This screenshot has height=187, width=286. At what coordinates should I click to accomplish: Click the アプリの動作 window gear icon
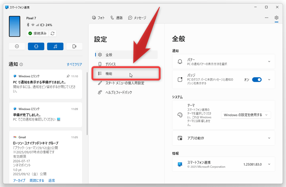coord(180,138)
